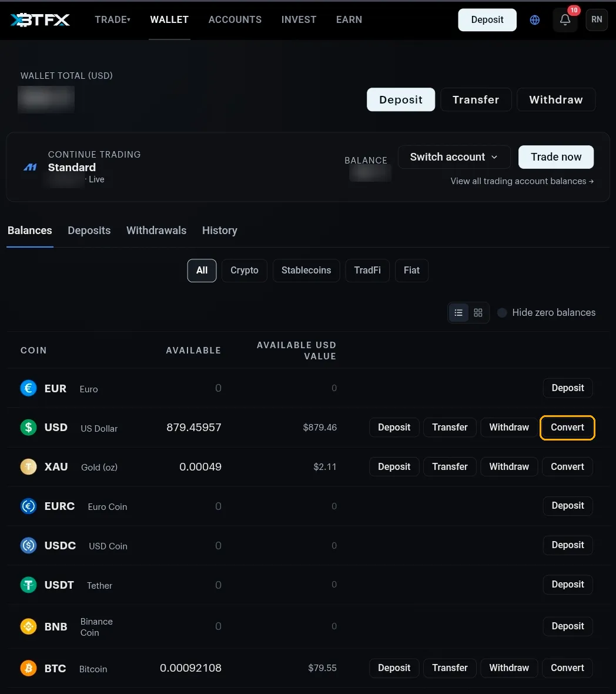616x694 pixels.
Task: Click the AVAILABLE column header
Action: tap(193, 351)
